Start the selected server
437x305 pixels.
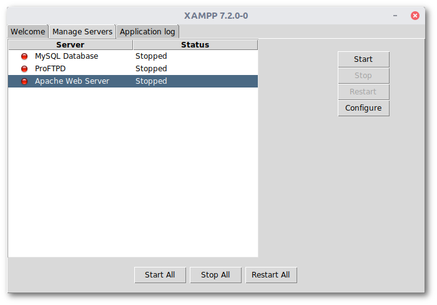point(363,59)
